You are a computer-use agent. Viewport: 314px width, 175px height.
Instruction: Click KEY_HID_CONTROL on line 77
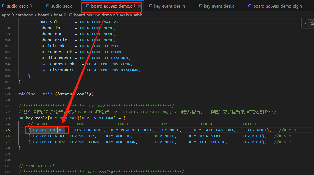pos(207,142)
